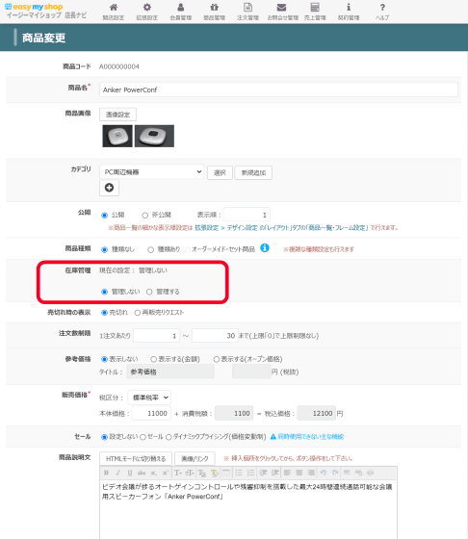Open 商品管理 gift icon in navigation
The image size is (468, 539).
coord(214,8)
